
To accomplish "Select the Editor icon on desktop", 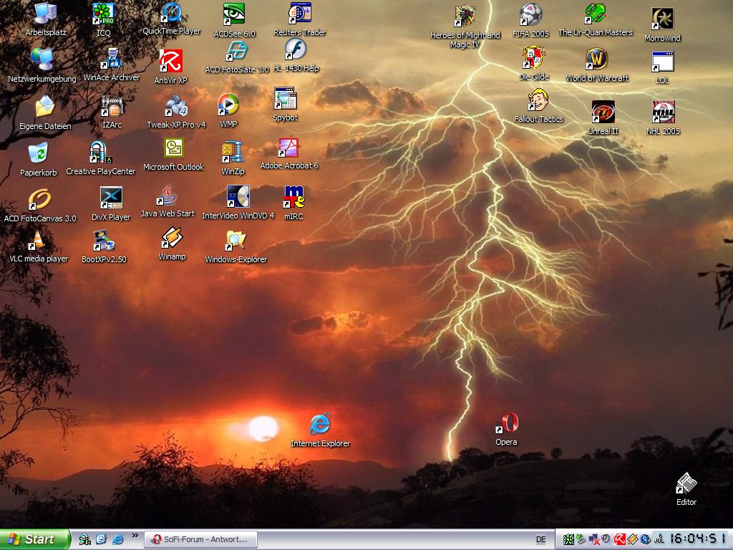I will click(x=686, y=484).
